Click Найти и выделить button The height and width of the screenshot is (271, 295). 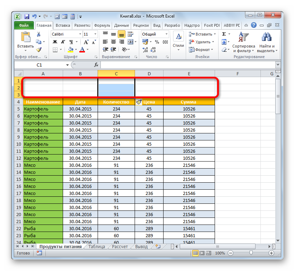267,42
